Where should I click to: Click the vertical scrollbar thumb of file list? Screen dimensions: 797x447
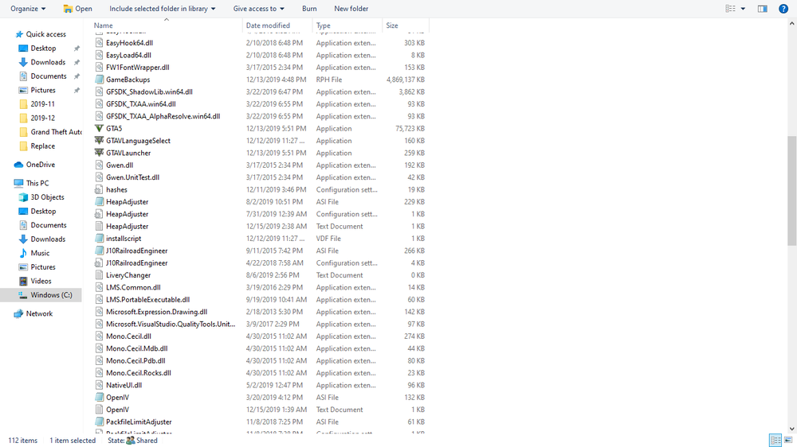792,190
